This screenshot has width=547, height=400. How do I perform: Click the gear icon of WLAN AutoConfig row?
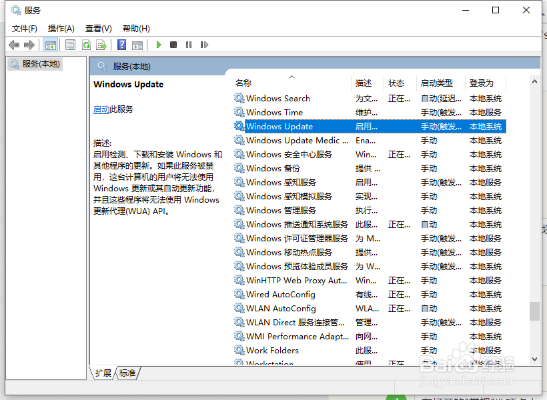point(239,308)
